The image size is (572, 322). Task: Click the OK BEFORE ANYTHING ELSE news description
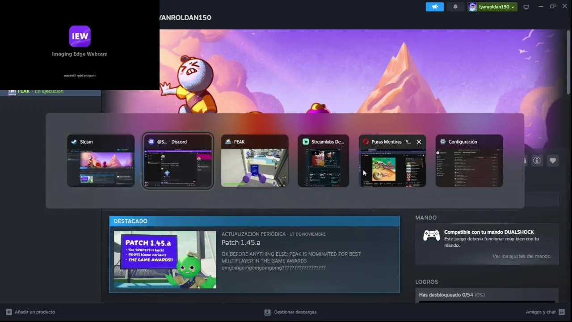pos(291,261)
